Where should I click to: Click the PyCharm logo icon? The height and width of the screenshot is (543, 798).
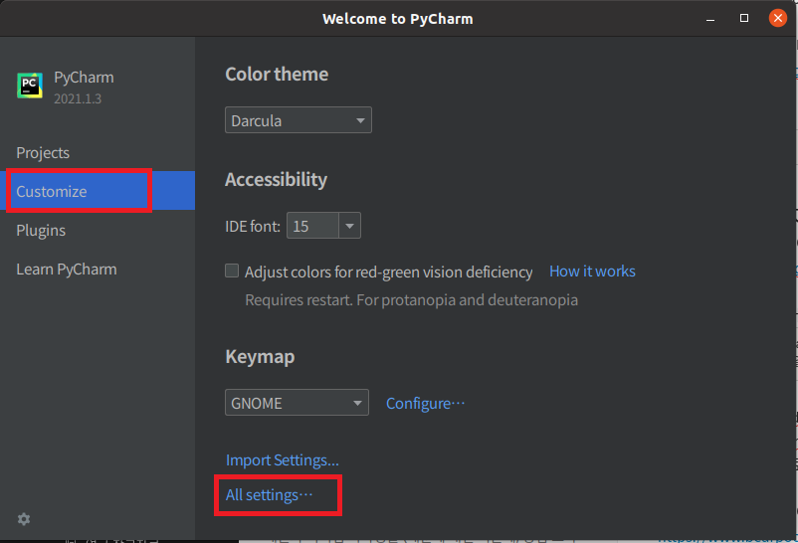(30, 85)
